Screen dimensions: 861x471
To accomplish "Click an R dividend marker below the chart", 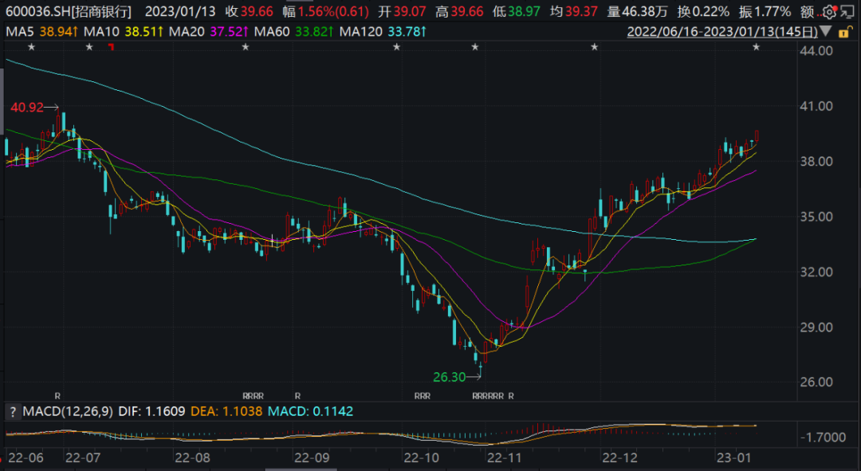I will [x=57, y=395].
